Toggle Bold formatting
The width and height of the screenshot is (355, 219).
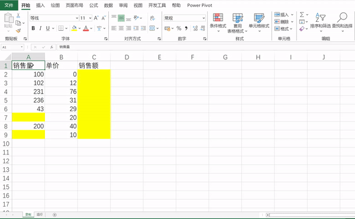tap(33, 28)
